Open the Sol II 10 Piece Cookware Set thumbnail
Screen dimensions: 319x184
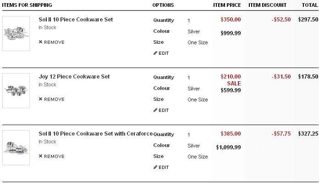pos(16,33)
